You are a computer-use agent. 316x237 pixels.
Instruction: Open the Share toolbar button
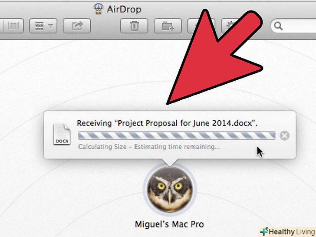77,26
